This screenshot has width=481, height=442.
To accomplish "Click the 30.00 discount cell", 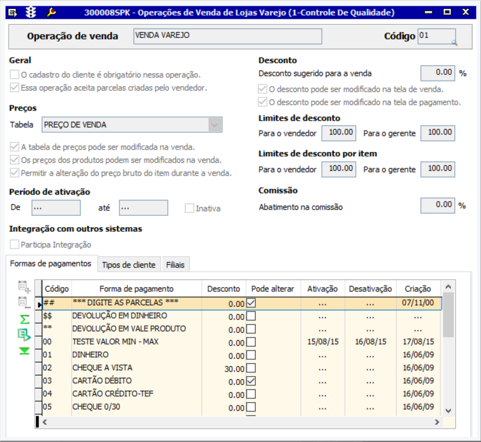I will coord(224,368).
